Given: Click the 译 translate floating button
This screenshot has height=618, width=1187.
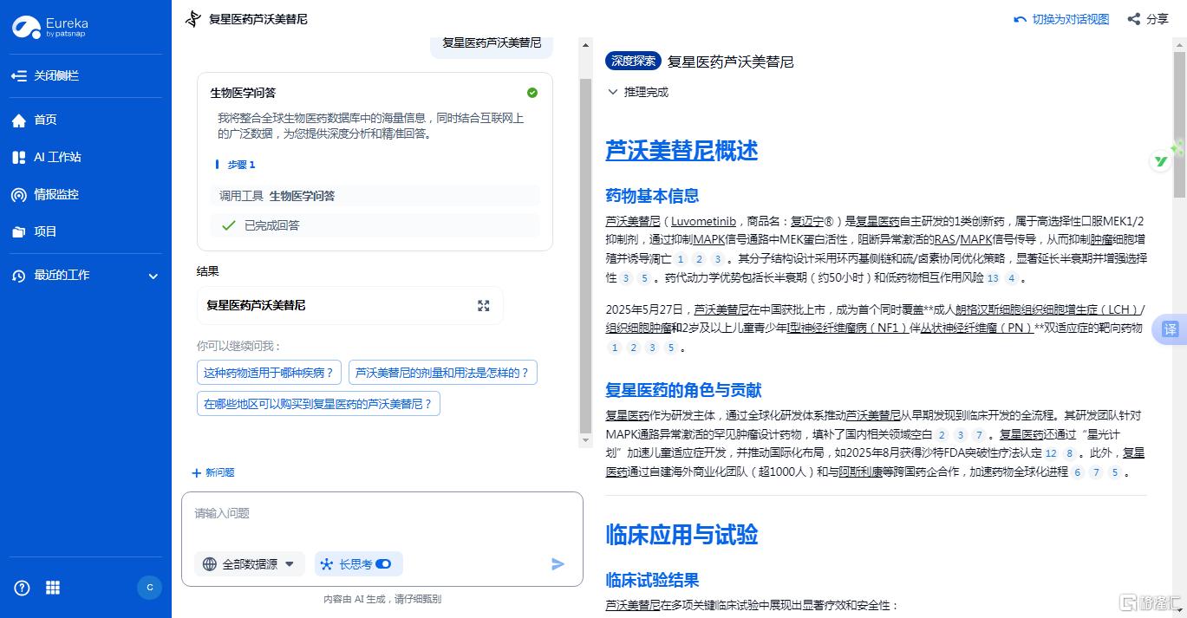Looking at the screenshot, I should pyautogui.click(x=1170, y=329).
